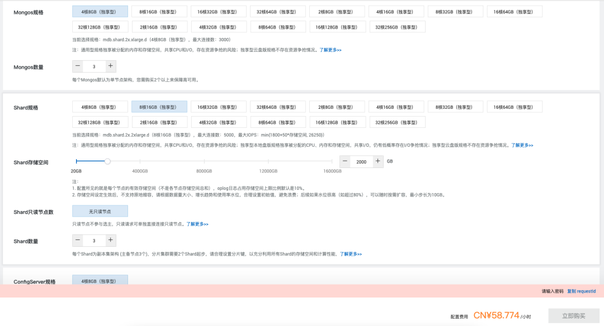Decrease Mongos数量 using the minus stepper

[78, 66]
